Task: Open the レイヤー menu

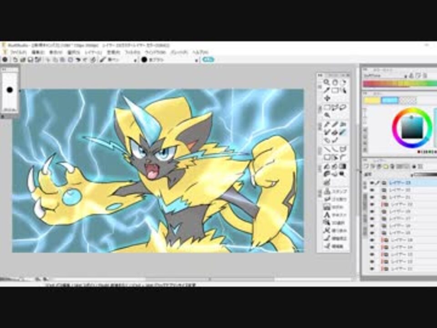Action: 93,52
